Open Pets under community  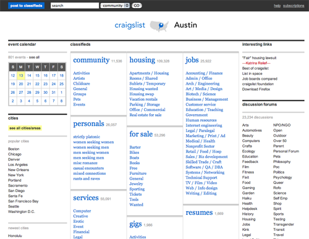pyautogui.click(x=77, y=99)
